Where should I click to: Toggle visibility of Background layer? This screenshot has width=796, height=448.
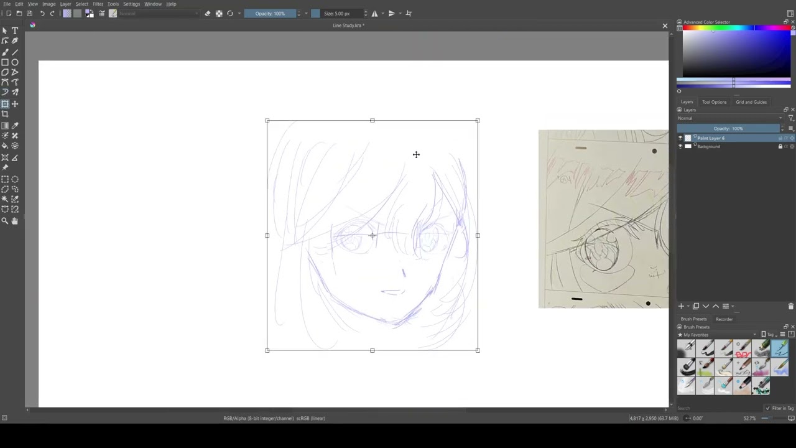click(680, 147)
